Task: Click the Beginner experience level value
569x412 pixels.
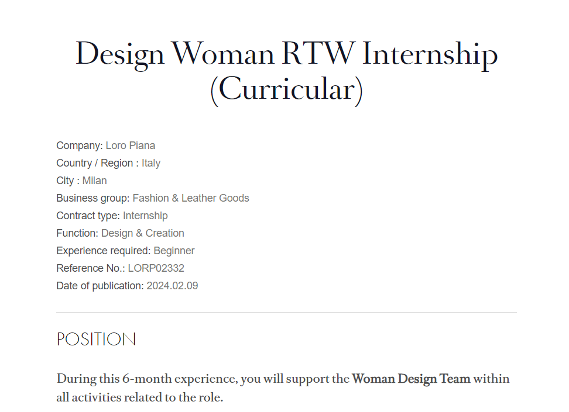Action: pos(174,251)
